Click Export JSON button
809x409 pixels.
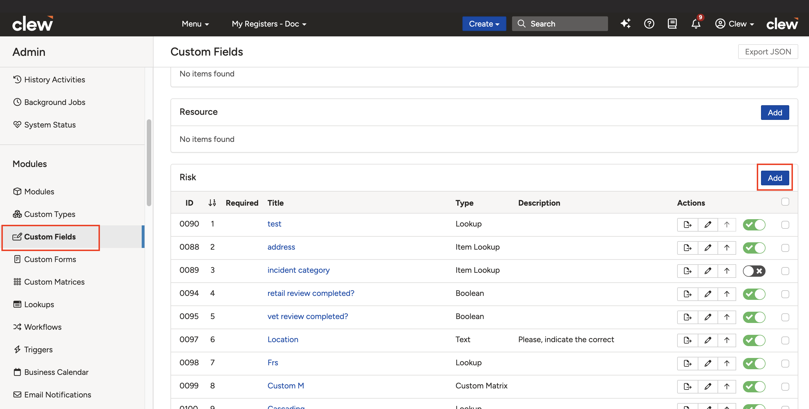point(768,52)
